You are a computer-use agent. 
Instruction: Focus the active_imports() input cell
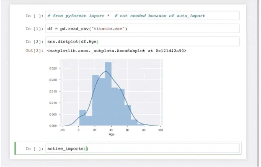(142, 148)
